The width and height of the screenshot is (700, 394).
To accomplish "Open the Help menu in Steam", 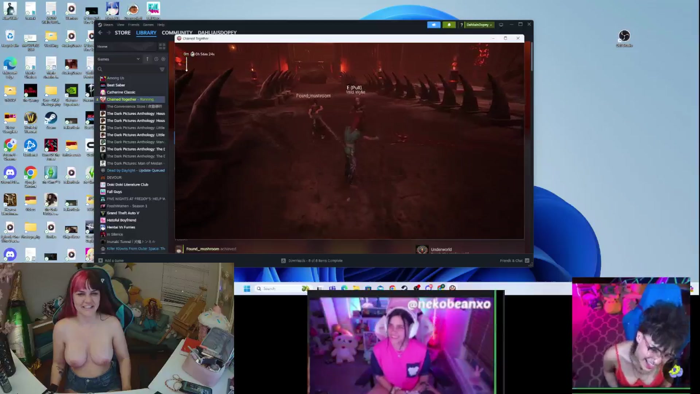I will click(x=161, y=25).
